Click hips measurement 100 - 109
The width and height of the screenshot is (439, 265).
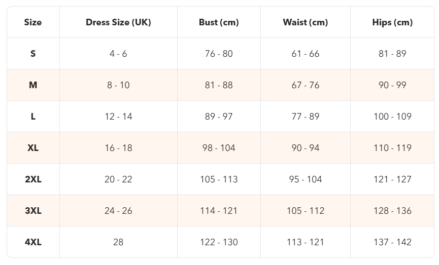click(392, 117)
